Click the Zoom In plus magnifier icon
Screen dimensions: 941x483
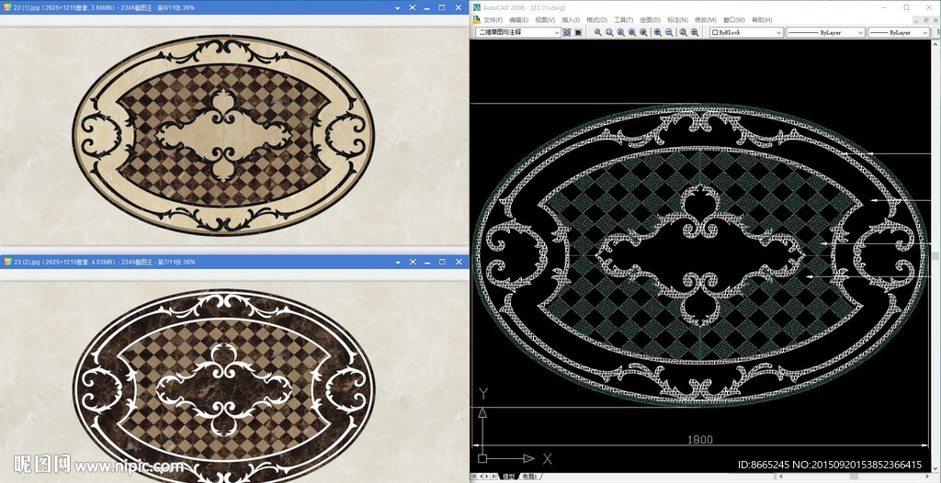[658, 32]
